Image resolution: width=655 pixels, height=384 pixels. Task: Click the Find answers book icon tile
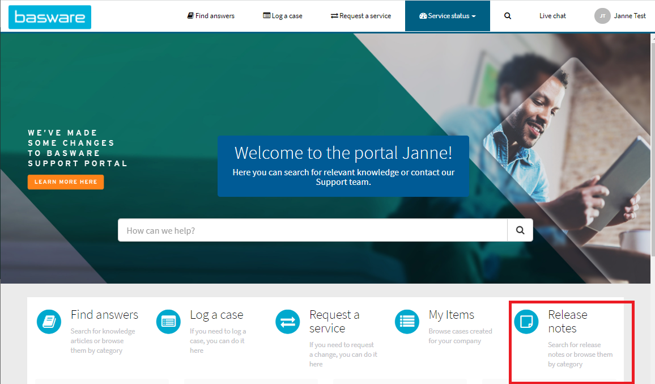(49, 322)
